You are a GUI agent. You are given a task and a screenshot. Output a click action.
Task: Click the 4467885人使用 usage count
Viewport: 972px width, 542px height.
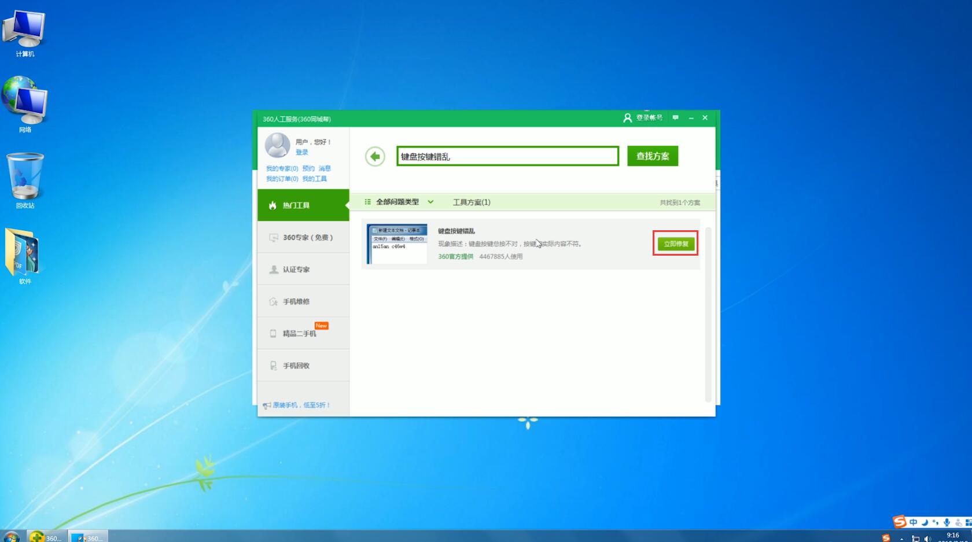click(500, 256)
